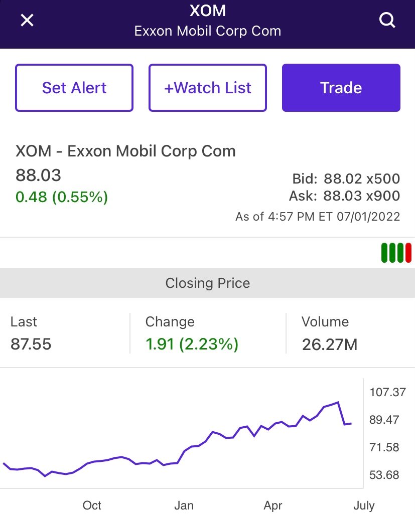Tap the Last 87.55 value
This screenshot has height=518, width=415.
(31, 344)
